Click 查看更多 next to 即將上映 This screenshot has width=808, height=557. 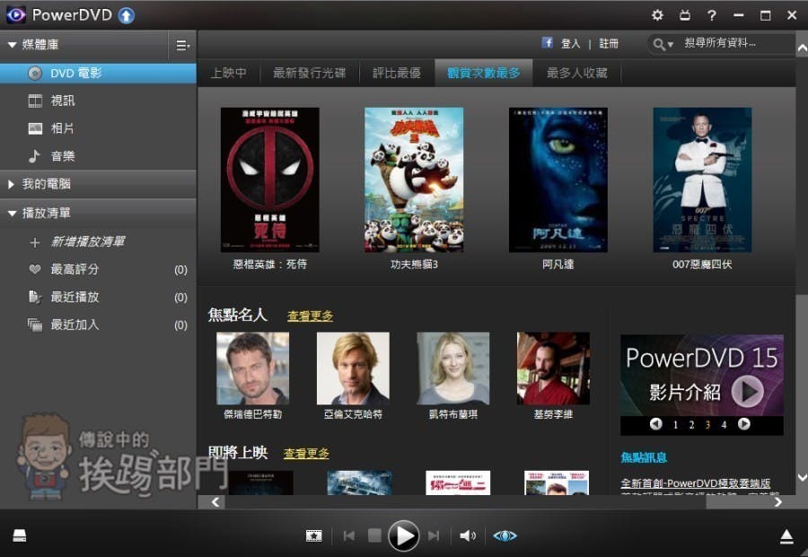coord(306,454)
